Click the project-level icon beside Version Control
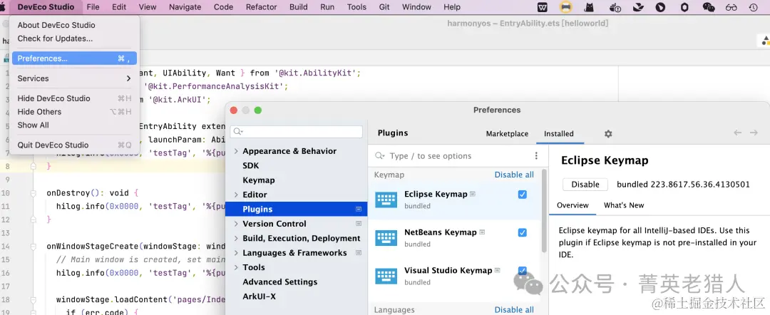 359,224
